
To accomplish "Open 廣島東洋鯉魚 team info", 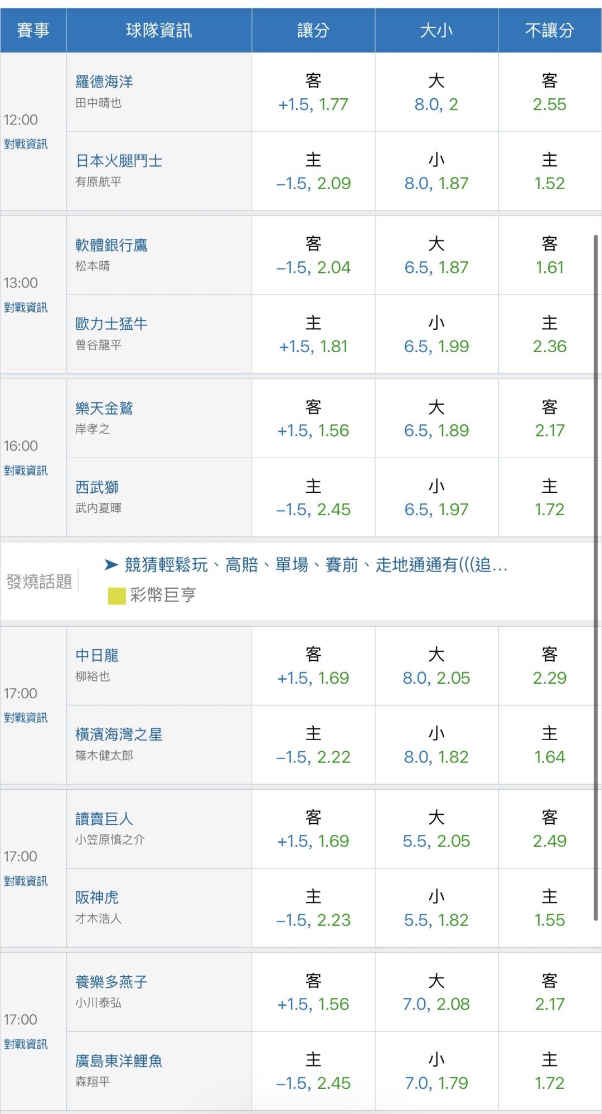I will coord(119,1061).
